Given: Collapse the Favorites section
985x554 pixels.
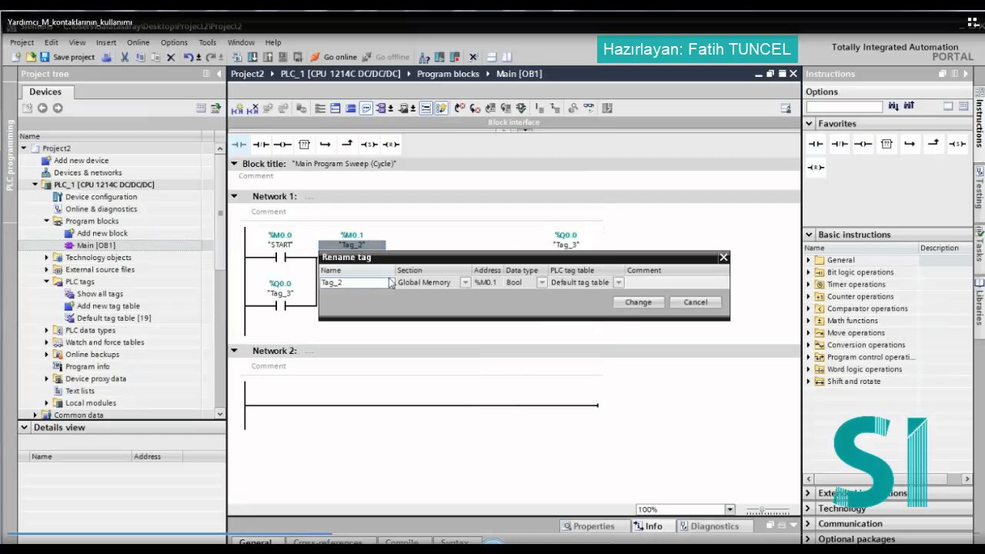Looking at the screenshot, I should click(x=809, y=123).
